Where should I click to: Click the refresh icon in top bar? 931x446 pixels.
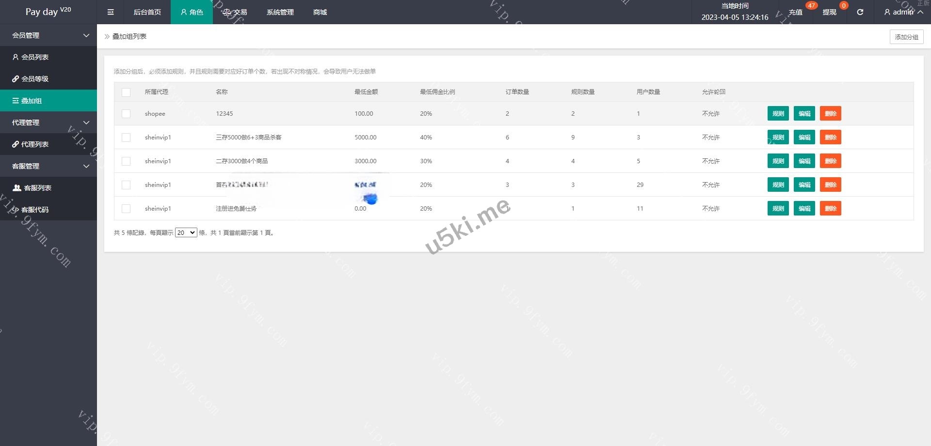coord(860,12)
